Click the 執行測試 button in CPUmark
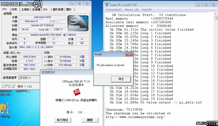This screenshot has height=126, width=218. [x=63, y=120]
